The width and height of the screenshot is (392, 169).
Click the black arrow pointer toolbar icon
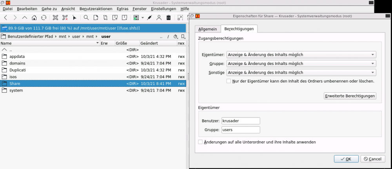coord(74,18)
